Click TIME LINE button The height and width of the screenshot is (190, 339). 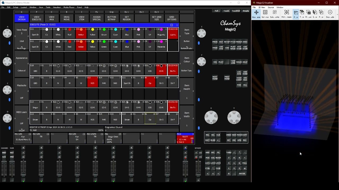(x=233, y=62)
